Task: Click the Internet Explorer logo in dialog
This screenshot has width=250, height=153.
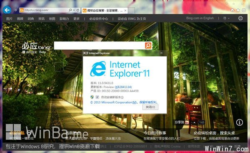Action: click(x=98, y=69)
